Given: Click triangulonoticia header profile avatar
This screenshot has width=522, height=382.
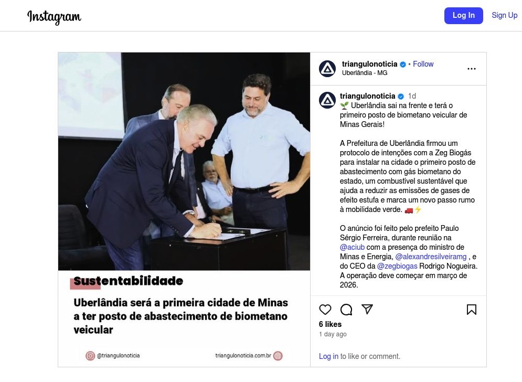Looking at the screenshot, I should tap(327, 69).
